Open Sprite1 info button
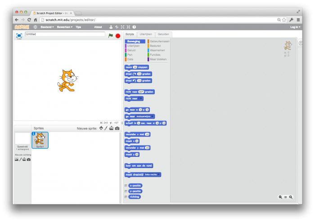Screen dimensions: 315x222 [33, 133]
